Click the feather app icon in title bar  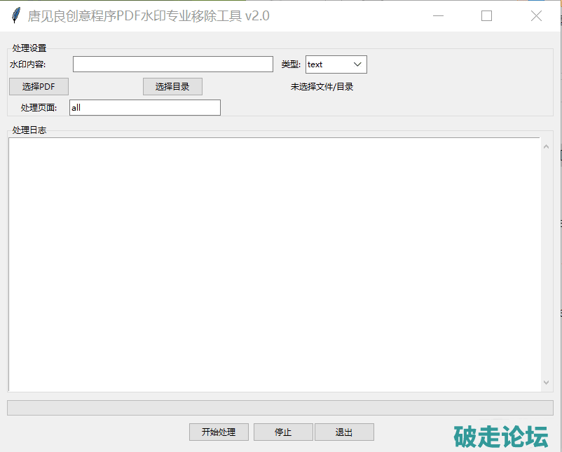tap(15, 15)
